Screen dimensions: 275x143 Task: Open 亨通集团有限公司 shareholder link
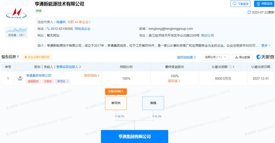tap(38, 76)
